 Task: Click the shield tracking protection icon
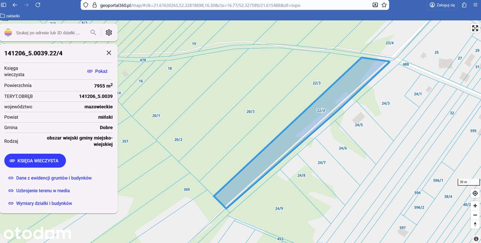(86, 5)
